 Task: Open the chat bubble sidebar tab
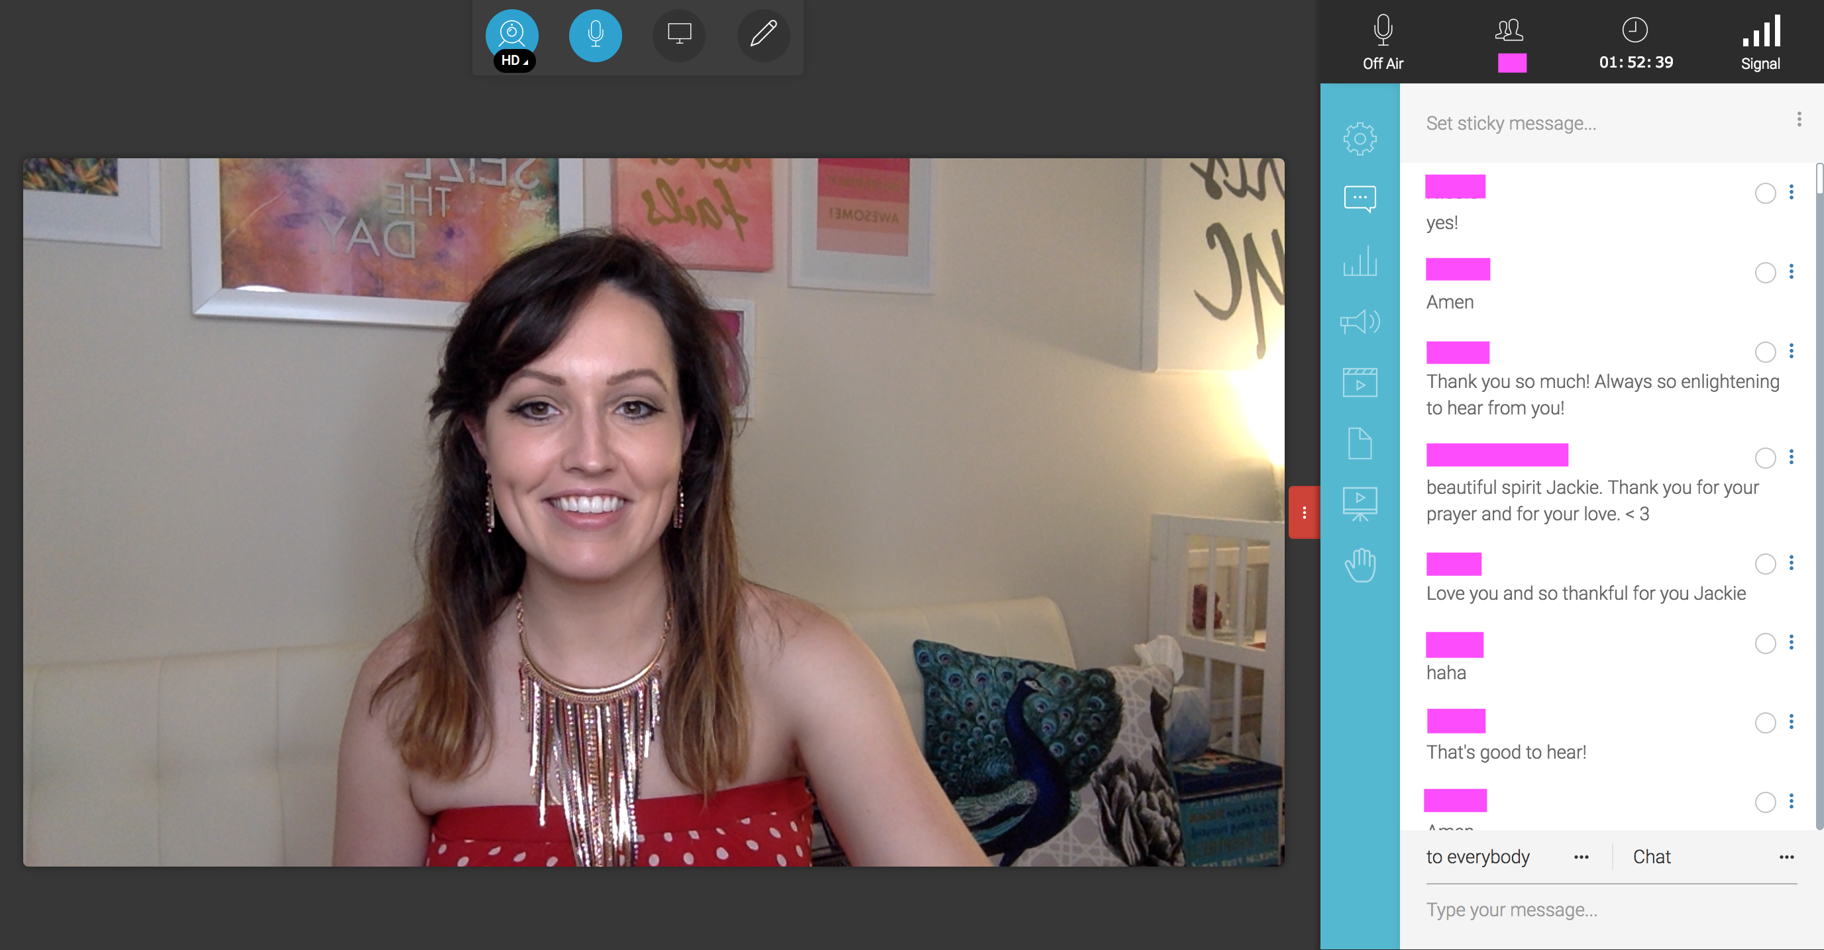[x=1360, y=199]
